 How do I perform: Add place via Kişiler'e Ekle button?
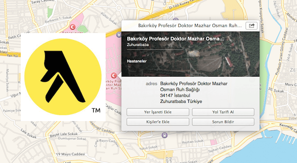click(x=158, y=122)
